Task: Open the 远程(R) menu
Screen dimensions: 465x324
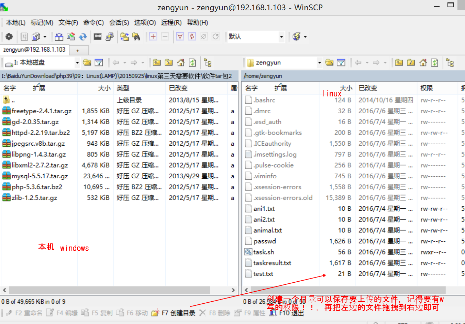Action: (x=171, y=22)
